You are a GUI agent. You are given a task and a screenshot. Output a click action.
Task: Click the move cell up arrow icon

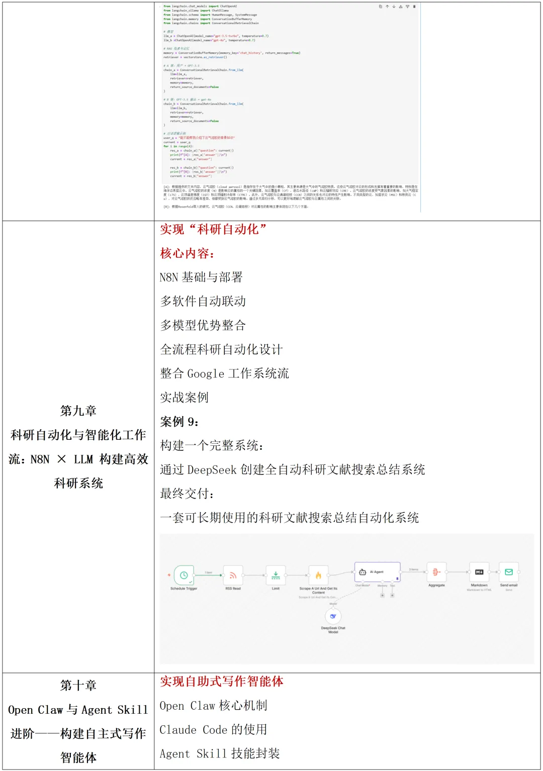click(387, 7)
